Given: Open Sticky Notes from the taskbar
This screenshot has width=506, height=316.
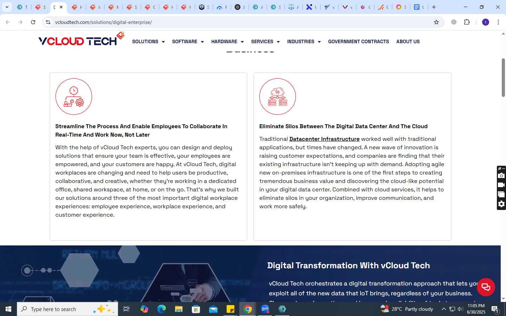Looking at the screenshot, I should tap(231, 309).
